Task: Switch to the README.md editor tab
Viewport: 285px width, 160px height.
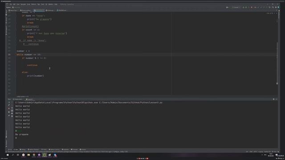Action: point(62,10)
